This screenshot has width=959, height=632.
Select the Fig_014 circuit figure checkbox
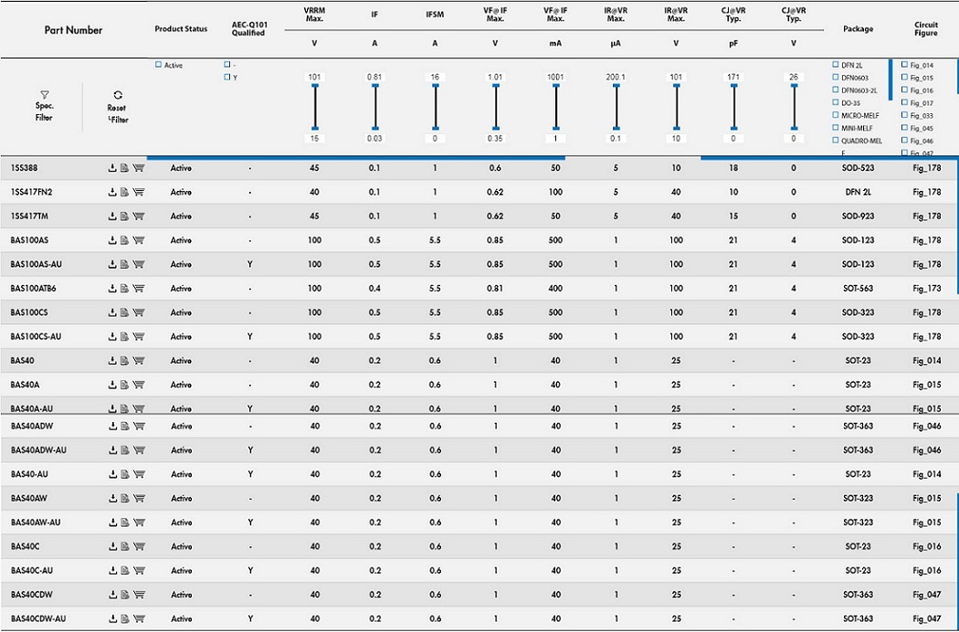tap(904, 65)
